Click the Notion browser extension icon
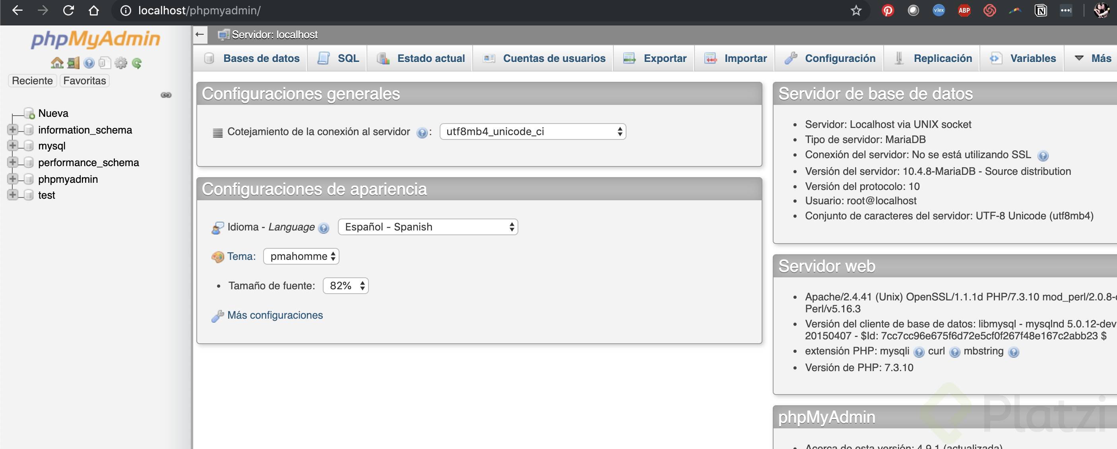This screenshot has height=449, width=1117. pos(1041,10)
